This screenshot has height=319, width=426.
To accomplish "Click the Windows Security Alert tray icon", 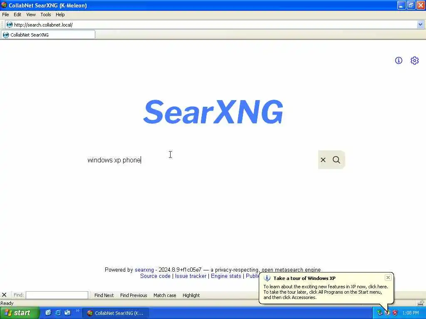I will (395, 313).
